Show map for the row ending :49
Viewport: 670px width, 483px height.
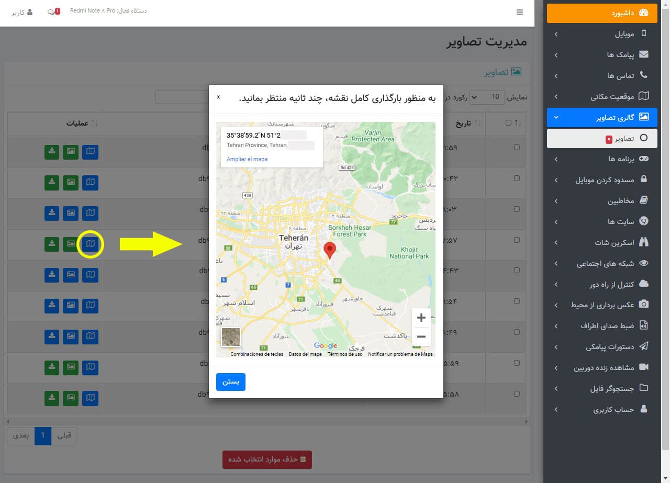(91, 337)
